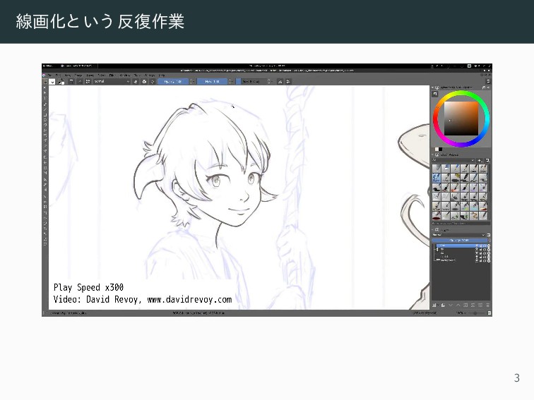The height and width of the screenshot is (400, 534).
Task: Pick a shade in the orange color square
Action: [461, 119]
